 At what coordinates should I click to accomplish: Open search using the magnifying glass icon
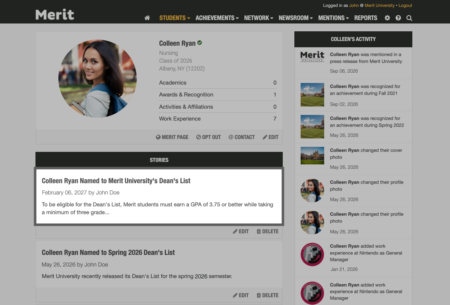click(409, 18)
